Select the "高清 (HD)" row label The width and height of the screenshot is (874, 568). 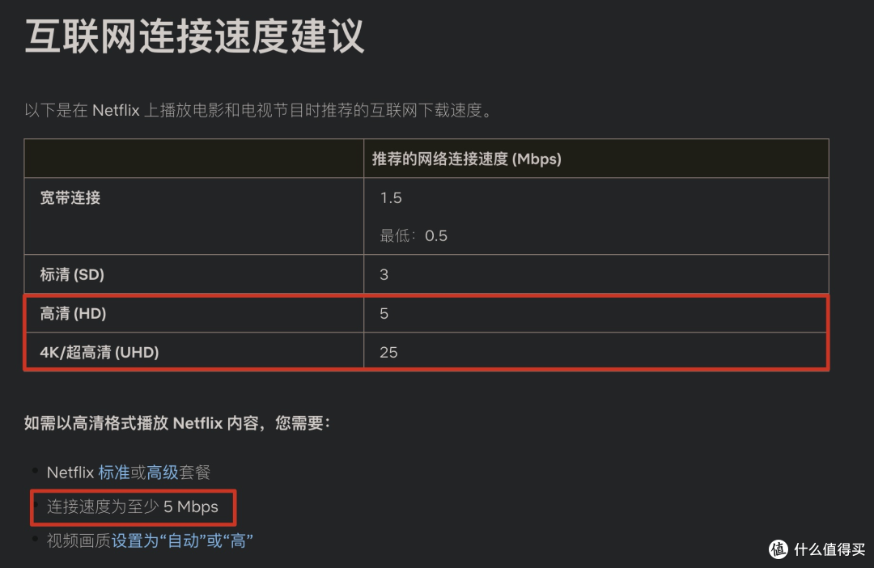[74, 314]
